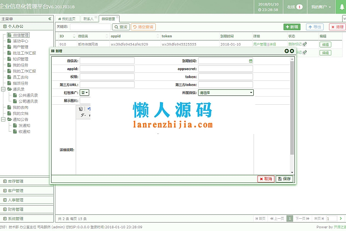346x231 pixels.
Task: Click the dialog's vertical scrollbar
Action: click(x=292, y=108)
